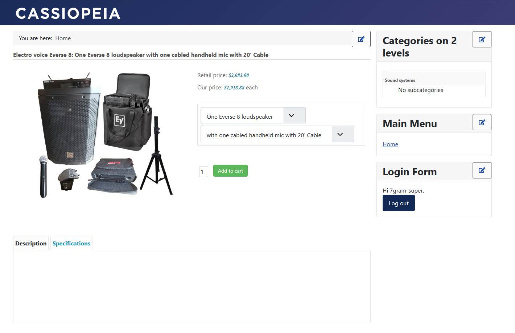Click the description content panel
This screenshot has width=515, height=333.
192,286
